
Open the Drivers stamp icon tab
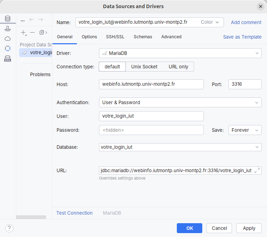point(8,28)
